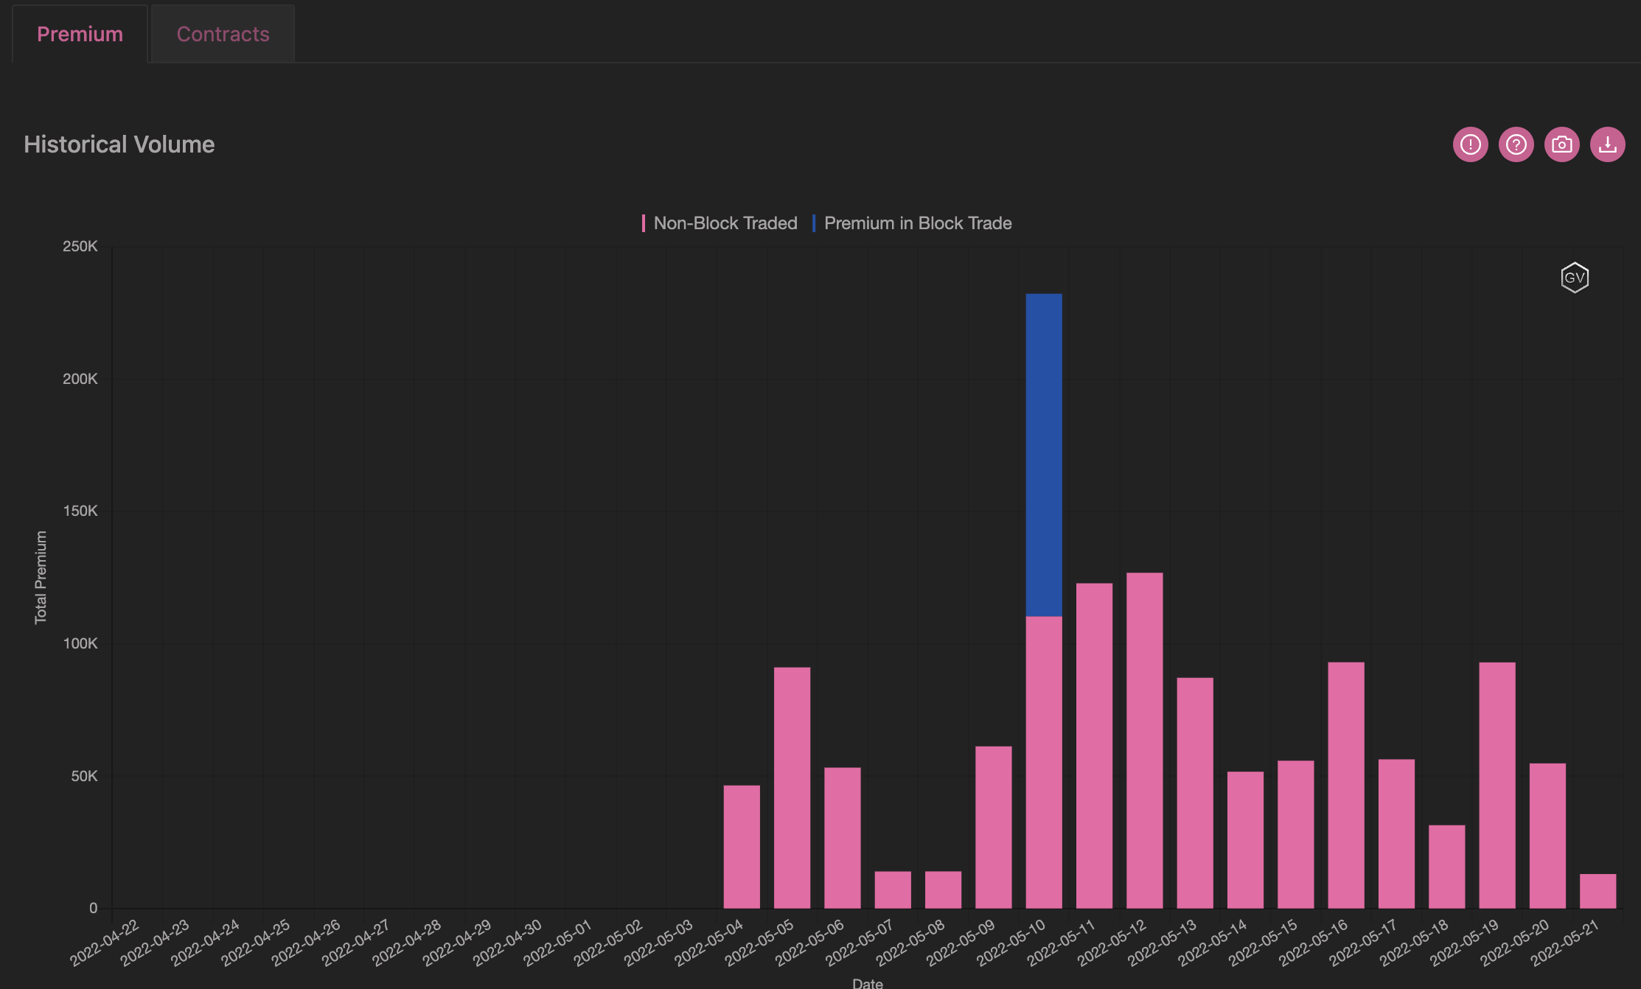
Task: Click the 2022-05-10 date label
Action: 1011,943
